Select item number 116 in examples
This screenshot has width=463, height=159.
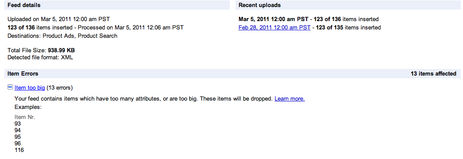point(19,151)
